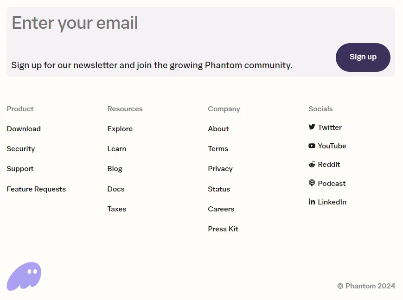The width and height of the screenshot is (403, 300).
Task: Open the Security page link
Action: click(x=21, y=149)
